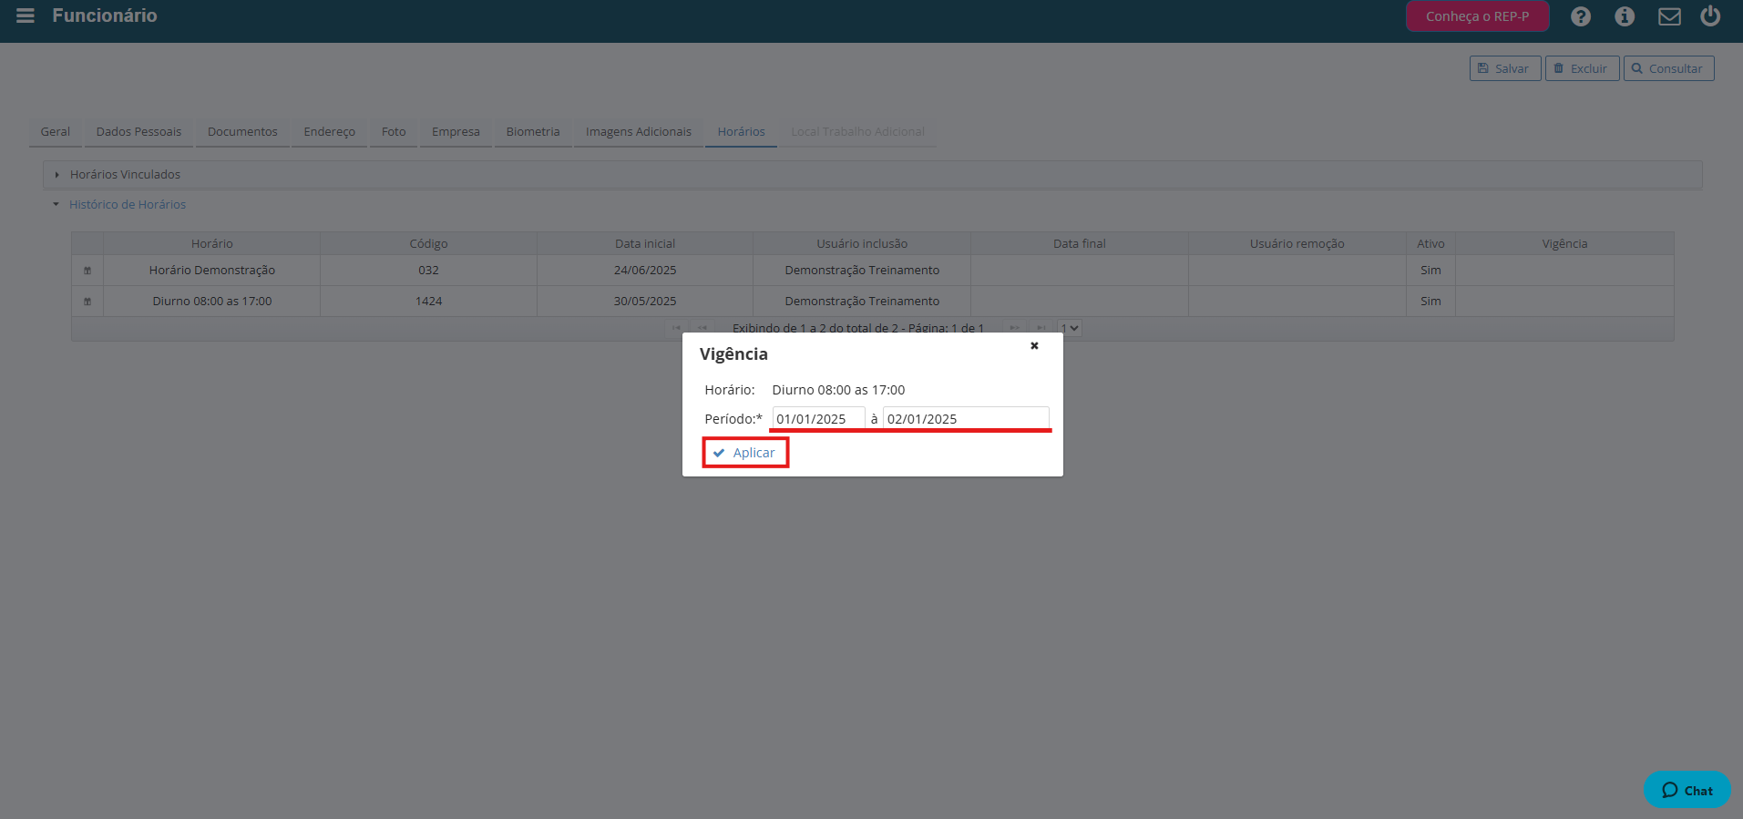Select the 24/06/2025 date cell
Image resolution: width=1743 pixels, height=819 pixels.
645,271
